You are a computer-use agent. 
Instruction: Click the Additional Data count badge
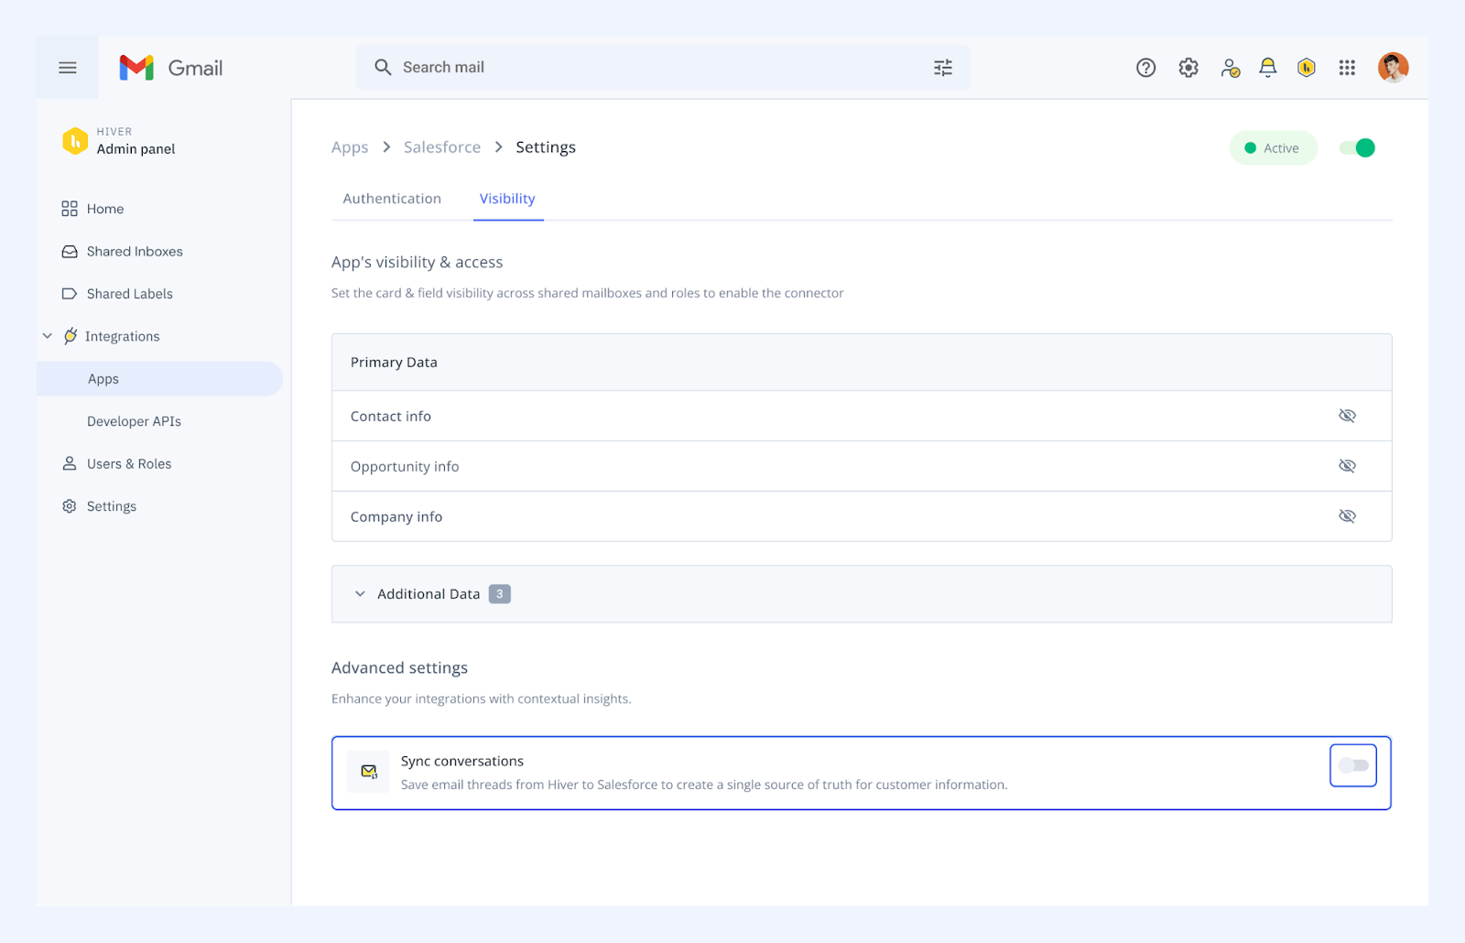coord(499,594)
